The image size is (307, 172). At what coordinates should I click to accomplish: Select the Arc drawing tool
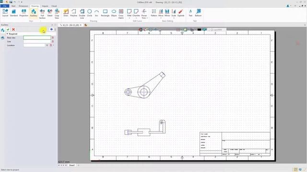(96, 13)
